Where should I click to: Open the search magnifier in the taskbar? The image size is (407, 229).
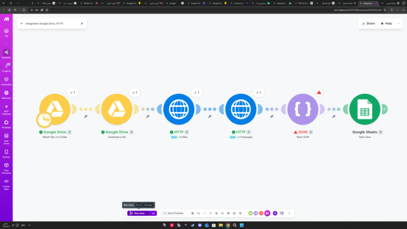tap(235, 226)
